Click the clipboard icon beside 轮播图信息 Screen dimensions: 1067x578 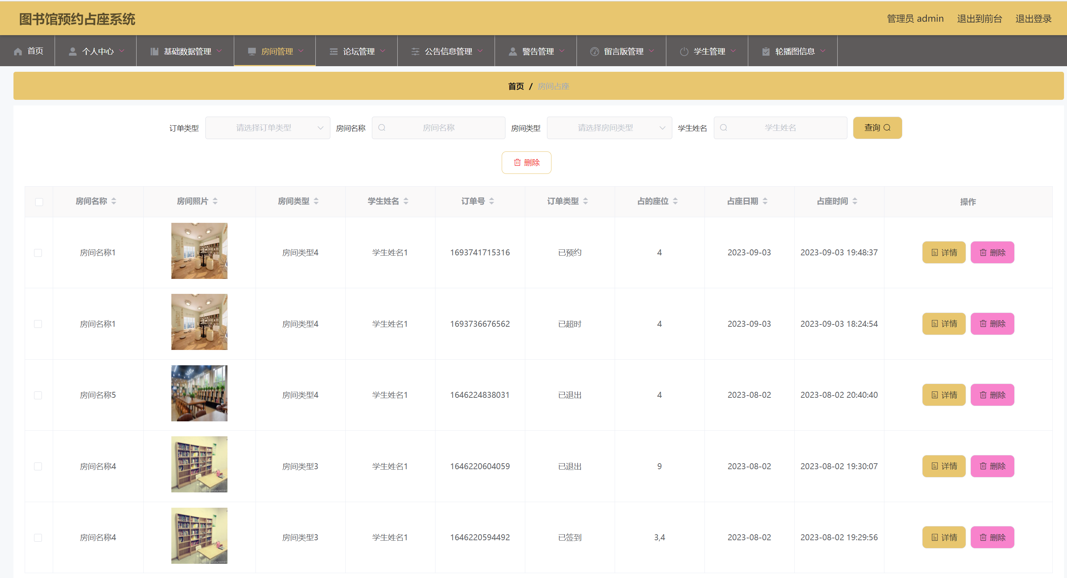click(x=765, y=51)
